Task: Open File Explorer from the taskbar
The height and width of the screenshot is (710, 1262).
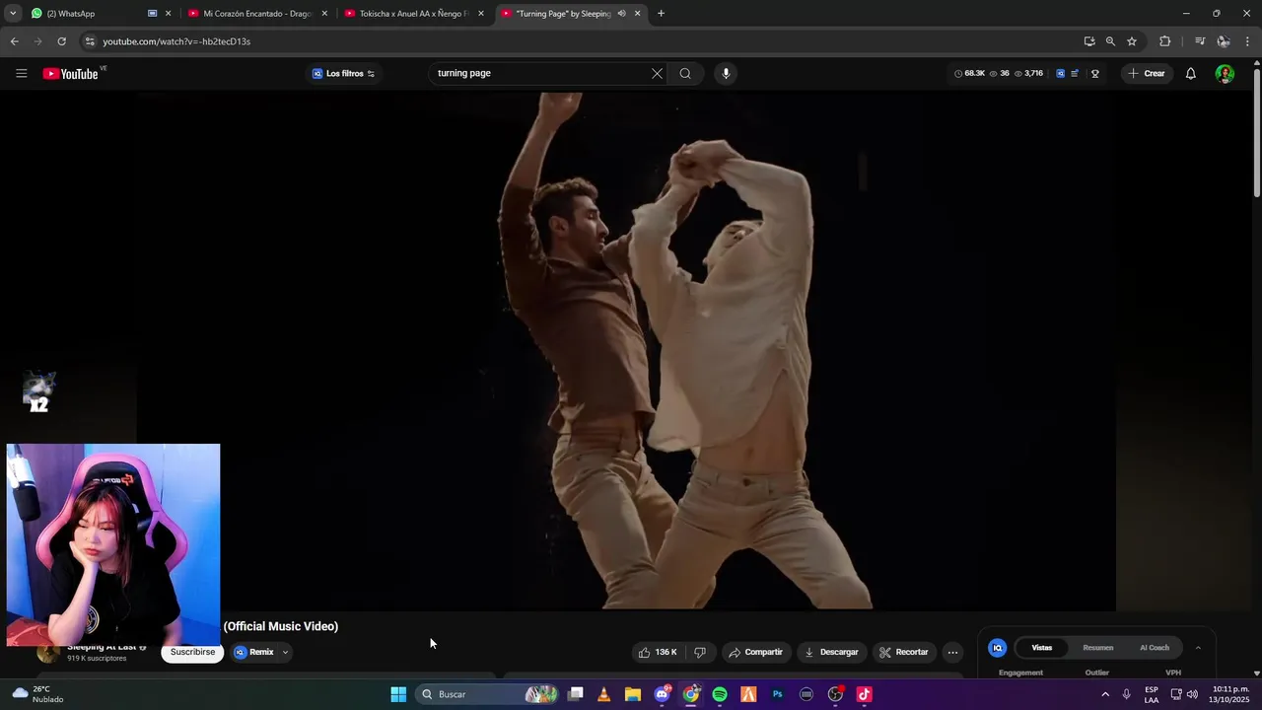Action: [x=633, y=694]
